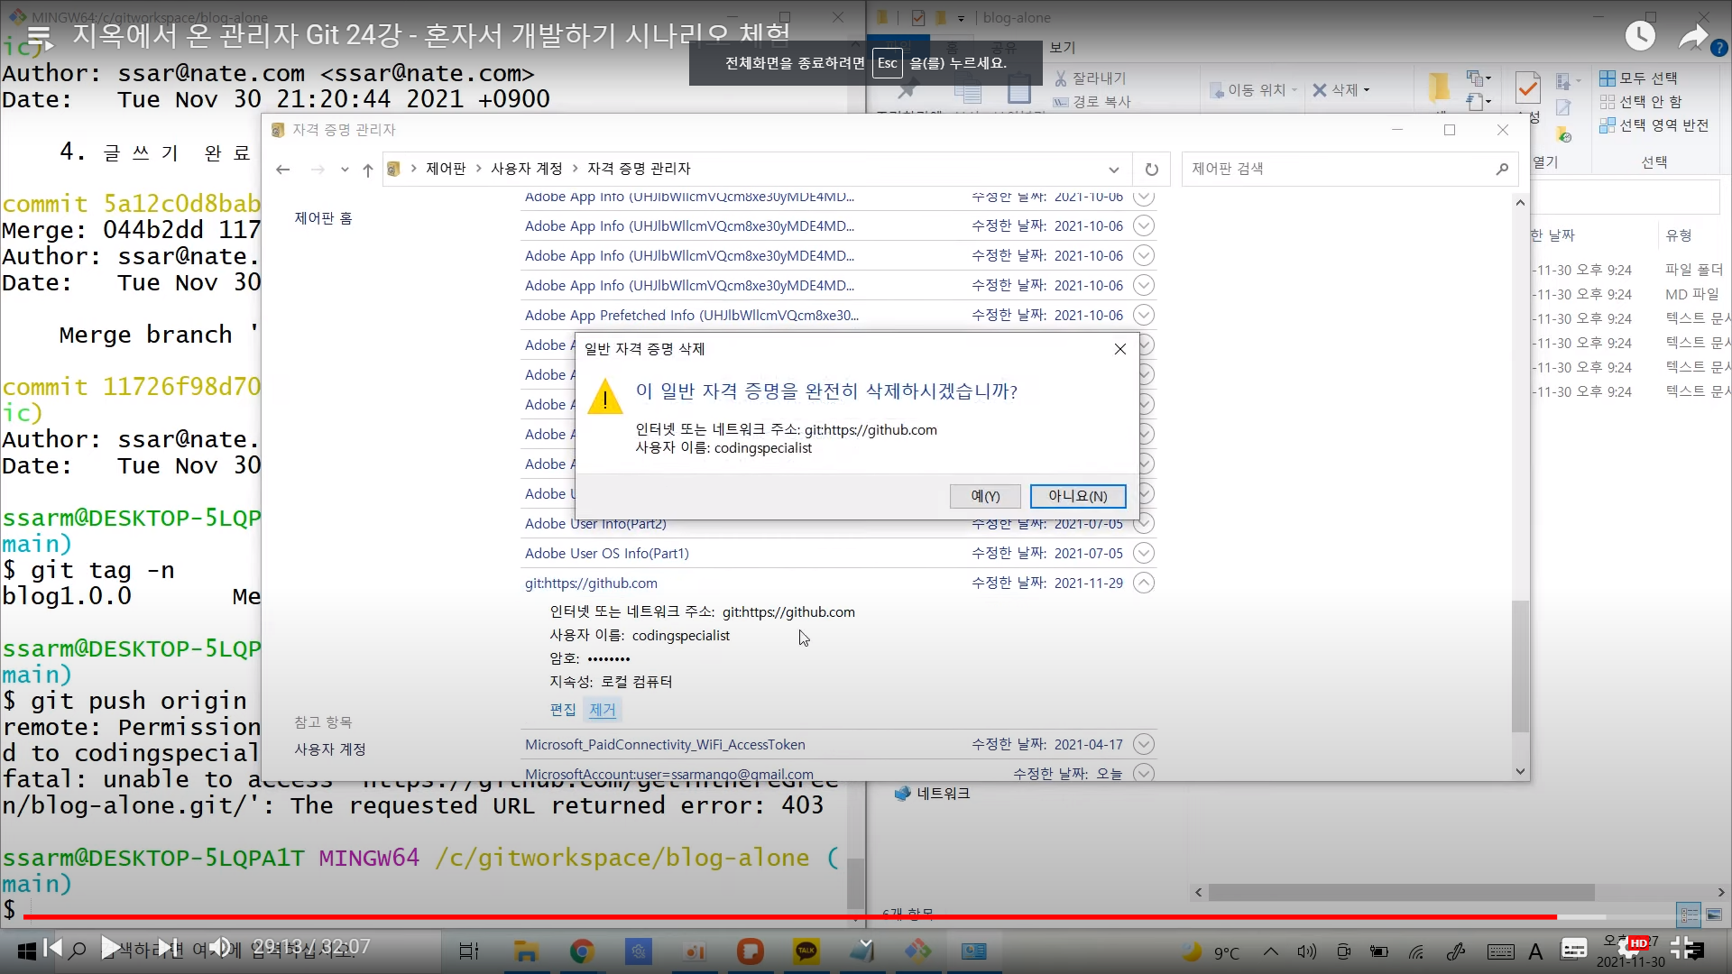Click the Explorer help question mark icon
This screenshot has height=974, width=1732.
pos(1719,48)
